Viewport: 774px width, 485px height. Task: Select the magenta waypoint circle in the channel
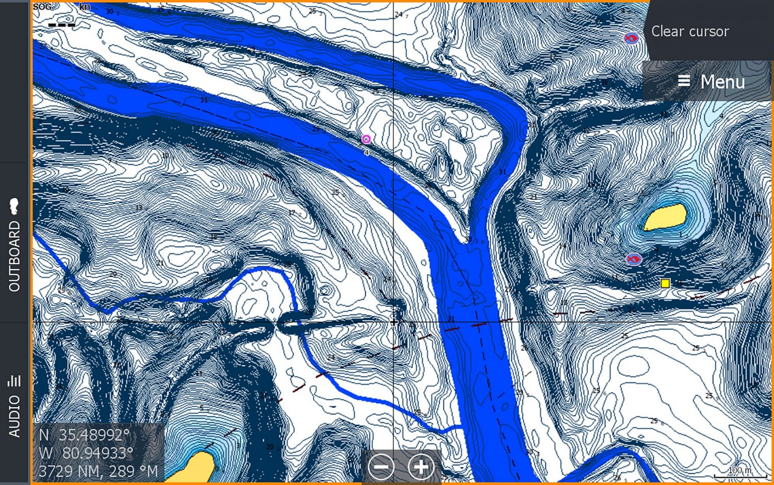tap(367, 138)
